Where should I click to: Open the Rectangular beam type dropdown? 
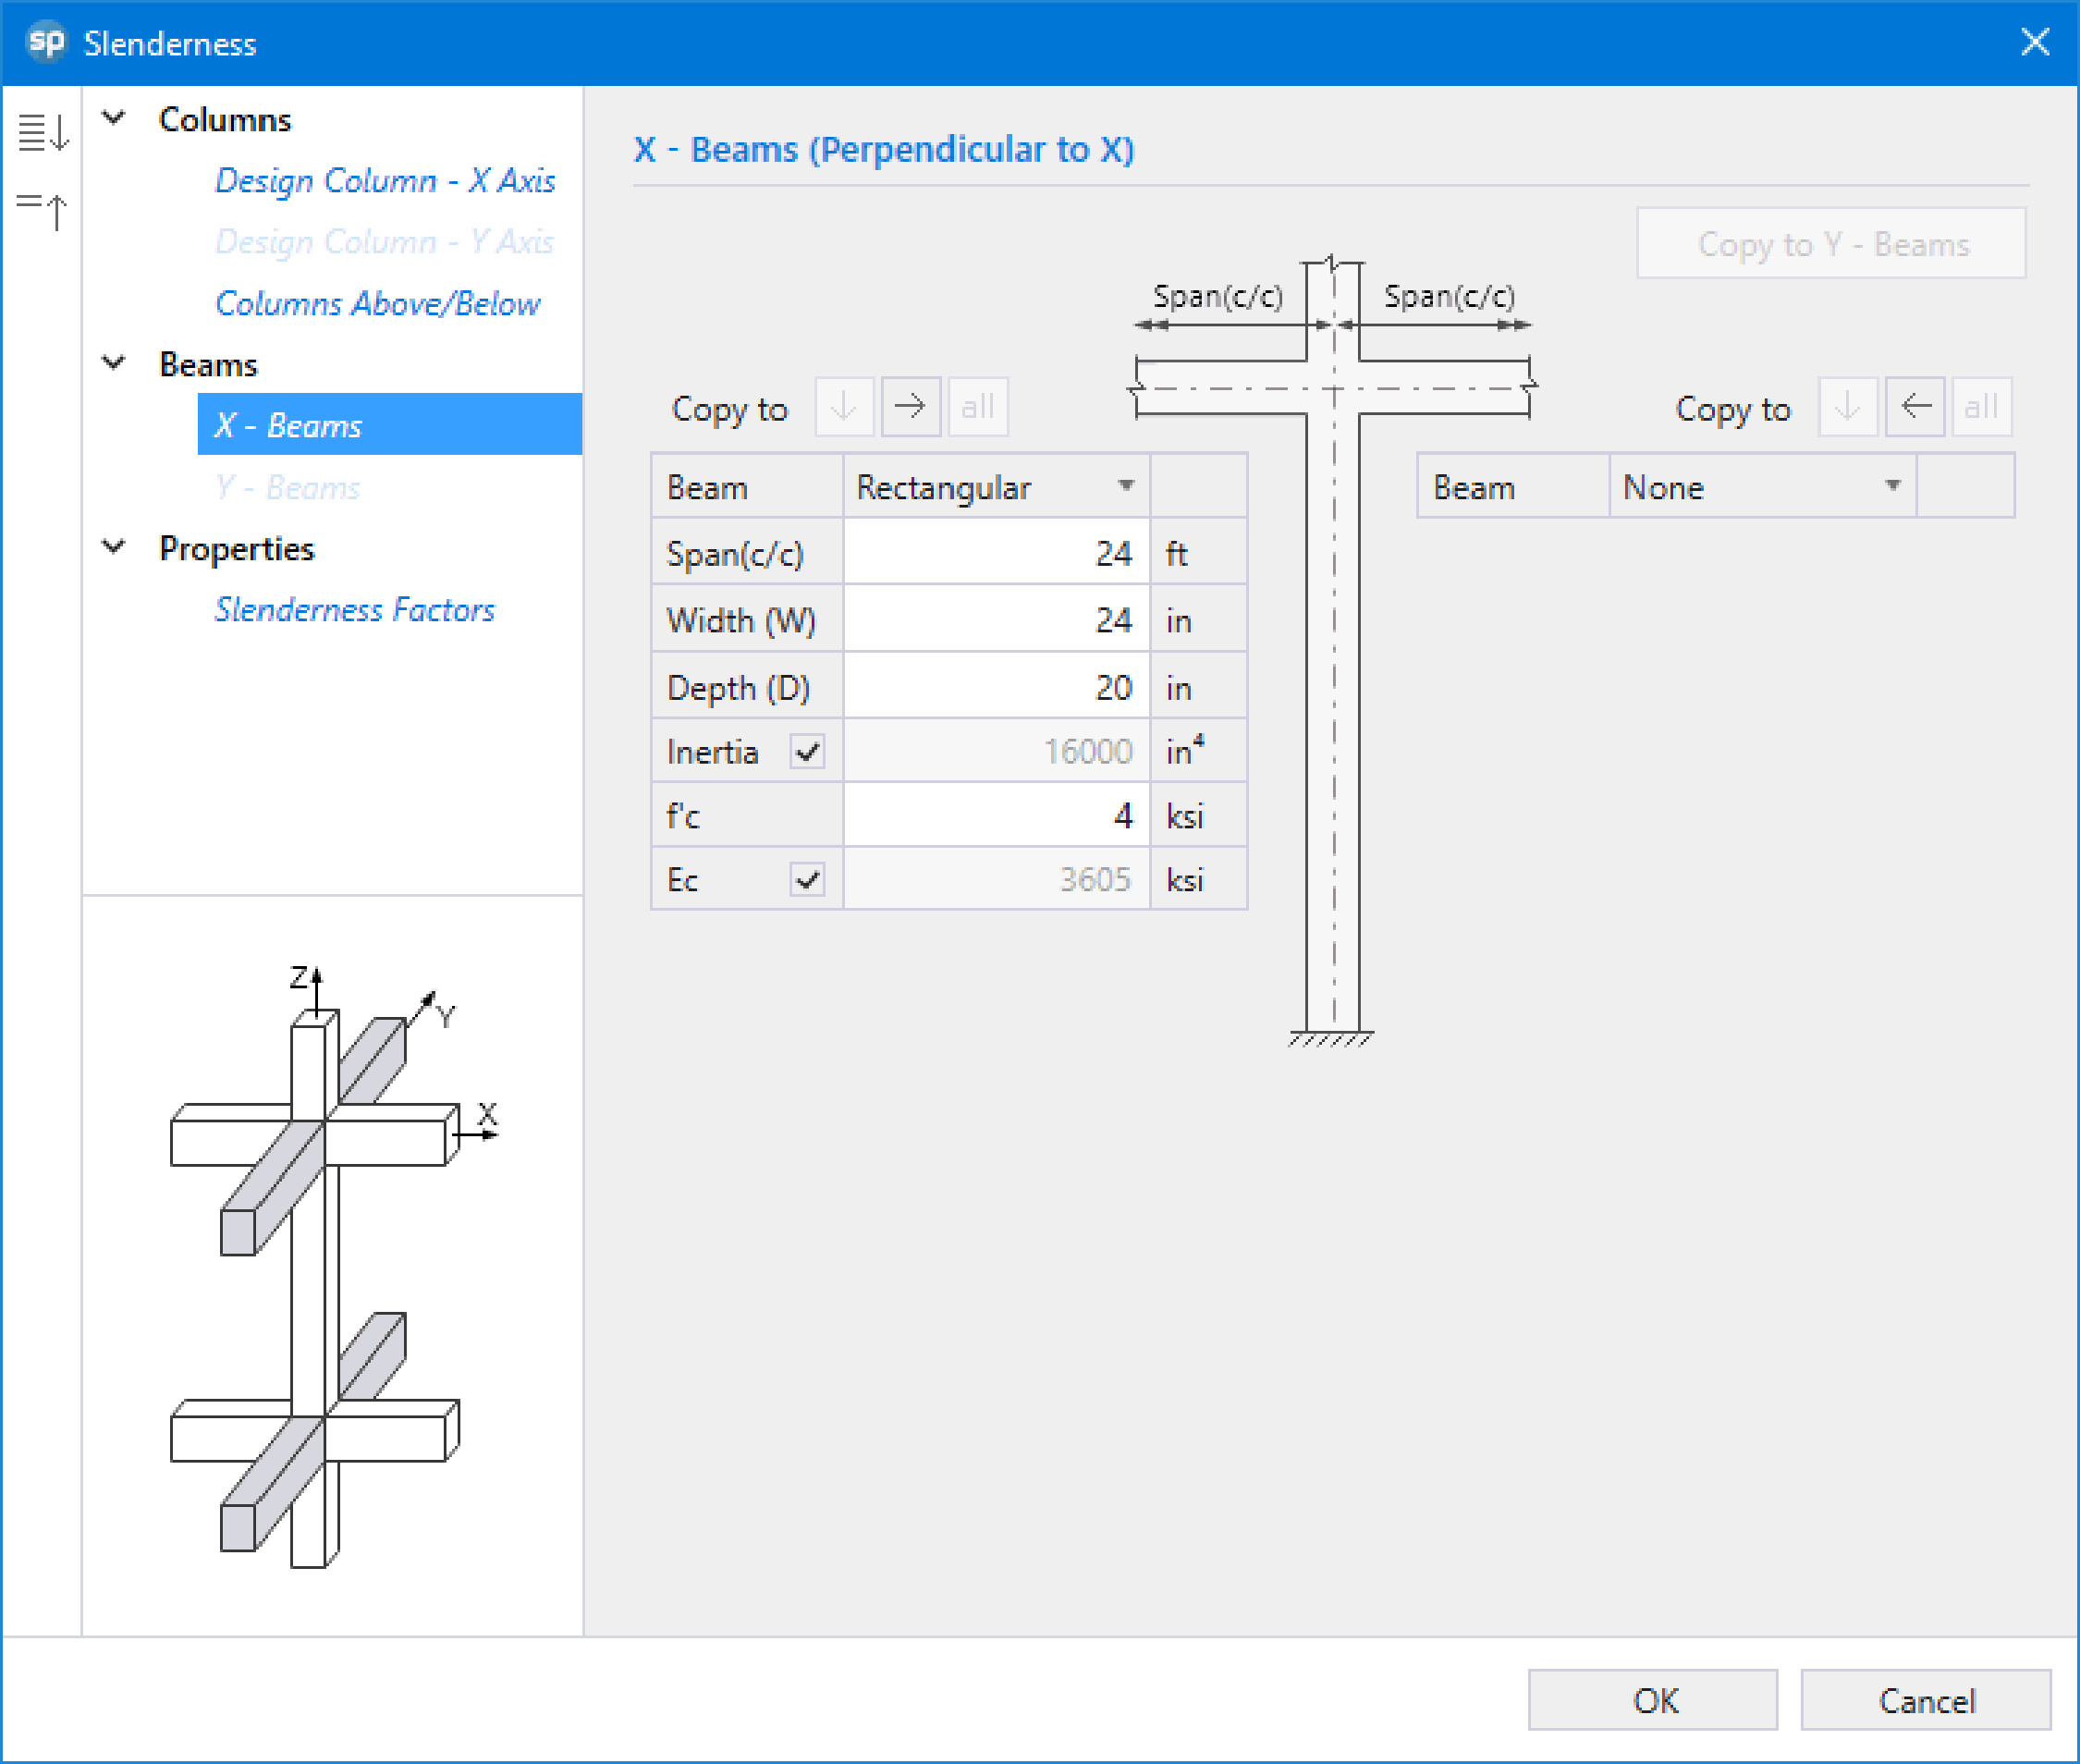[x=996, y=487]
